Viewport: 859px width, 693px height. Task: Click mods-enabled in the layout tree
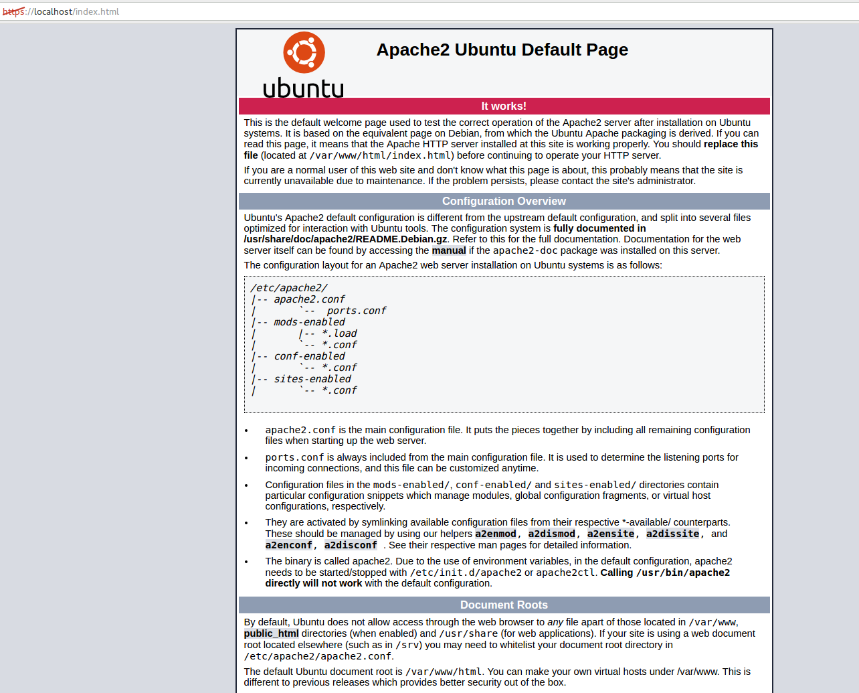309,322
